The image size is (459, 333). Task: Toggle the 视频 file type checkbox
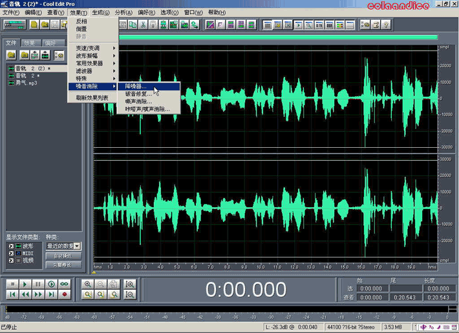(11, 261)
